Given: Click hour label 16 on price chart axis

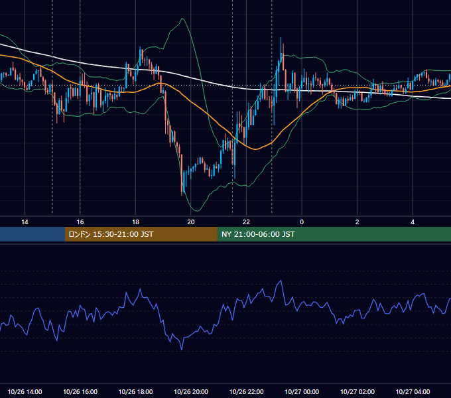Looking at the screenshot, I should click(x=80, y=222).
